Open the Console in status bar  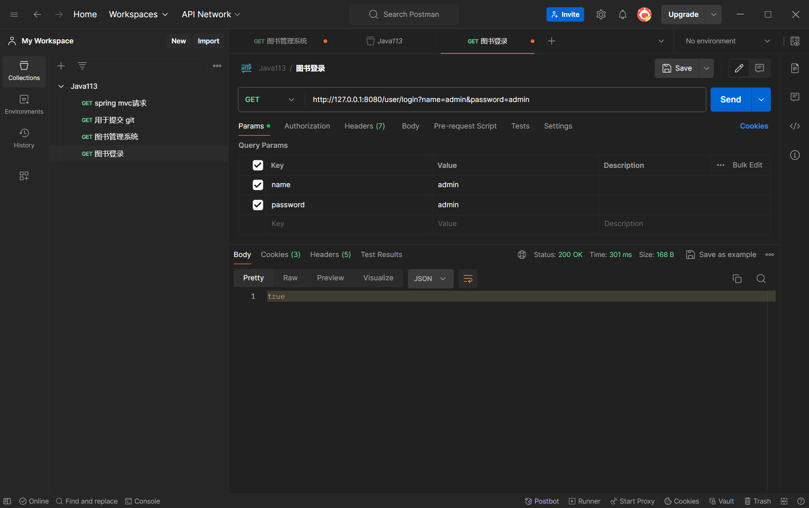(x=143, y=501)
